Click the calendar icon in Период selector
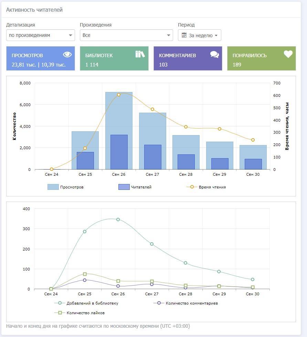Viewport: 307px width, 337px height. [184, 35]
